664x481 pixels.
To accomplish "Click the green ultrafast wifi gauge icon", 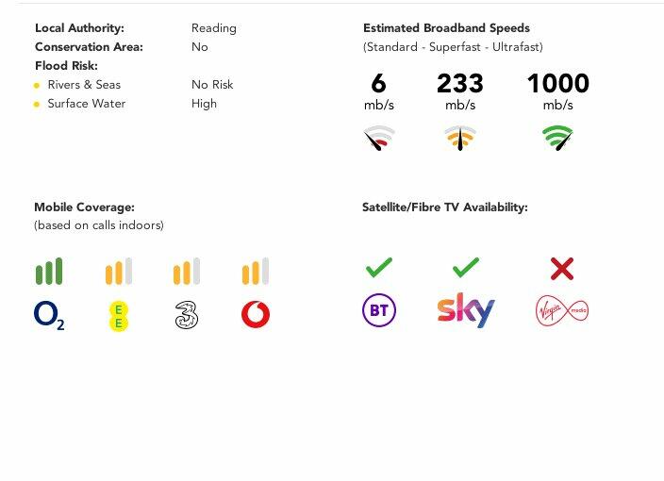I will [557, 139].
